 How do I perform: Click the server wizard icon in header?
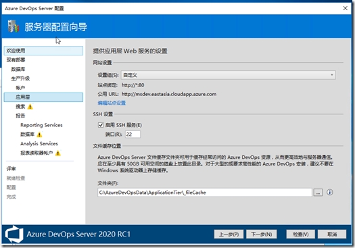14,26
